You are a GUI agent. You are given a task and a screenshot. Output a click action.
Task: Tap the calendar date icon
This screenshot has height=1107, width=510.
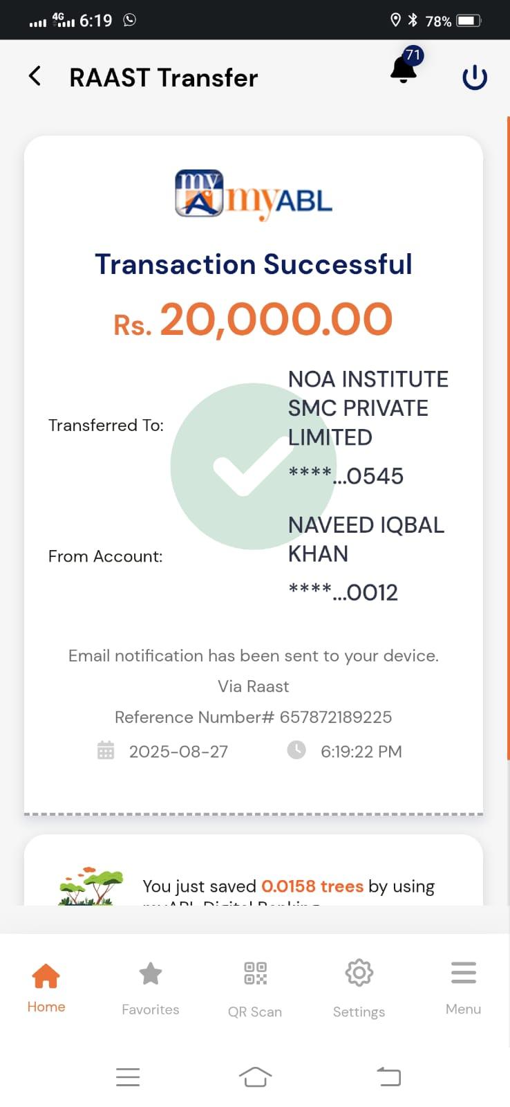tap(106, 751)
